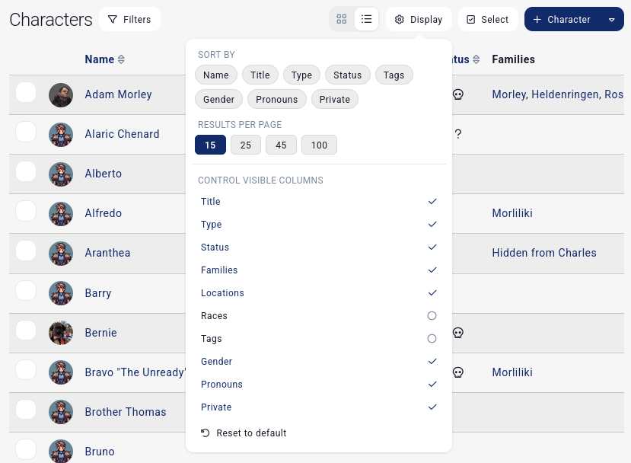Open the Filters panel
The width and height of the screenshot is (631, 463).
[x=129, y=19]
